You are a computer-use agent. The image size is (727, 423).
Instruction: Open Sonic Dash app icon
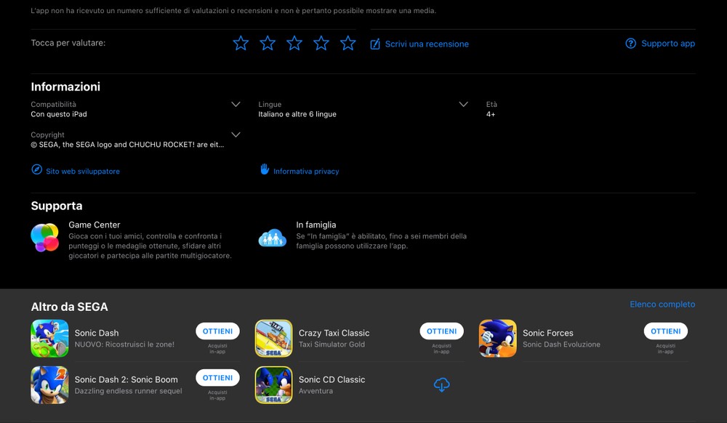(49, 339)
